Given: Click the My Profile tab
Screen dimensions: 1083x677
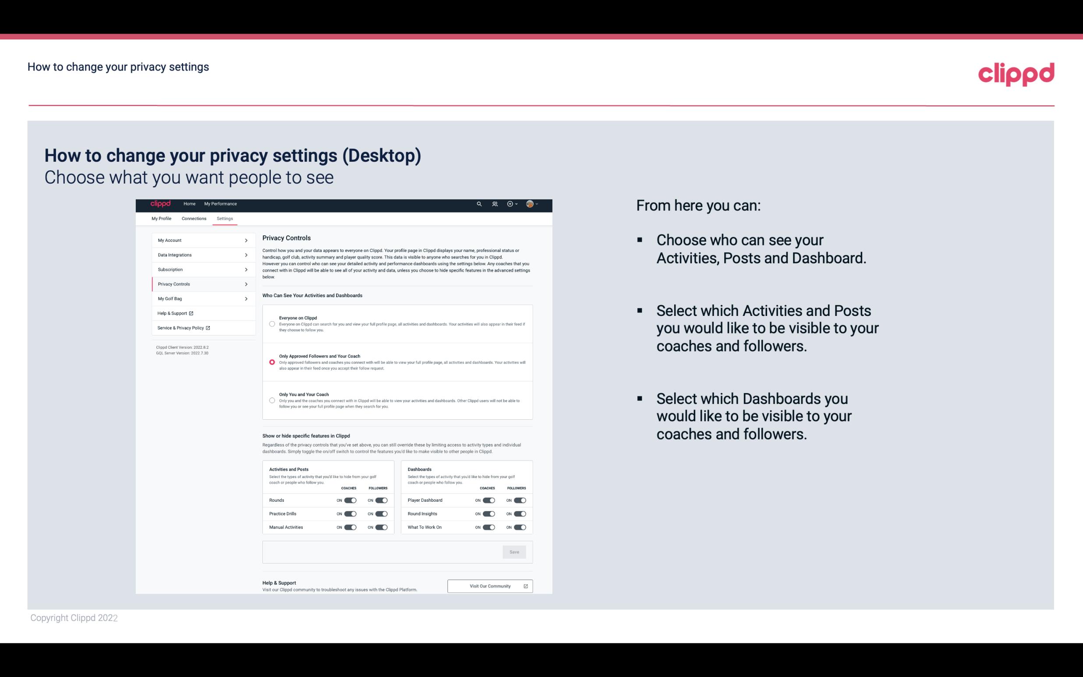Looking at the screenshot, I should [x=161, y=218].
